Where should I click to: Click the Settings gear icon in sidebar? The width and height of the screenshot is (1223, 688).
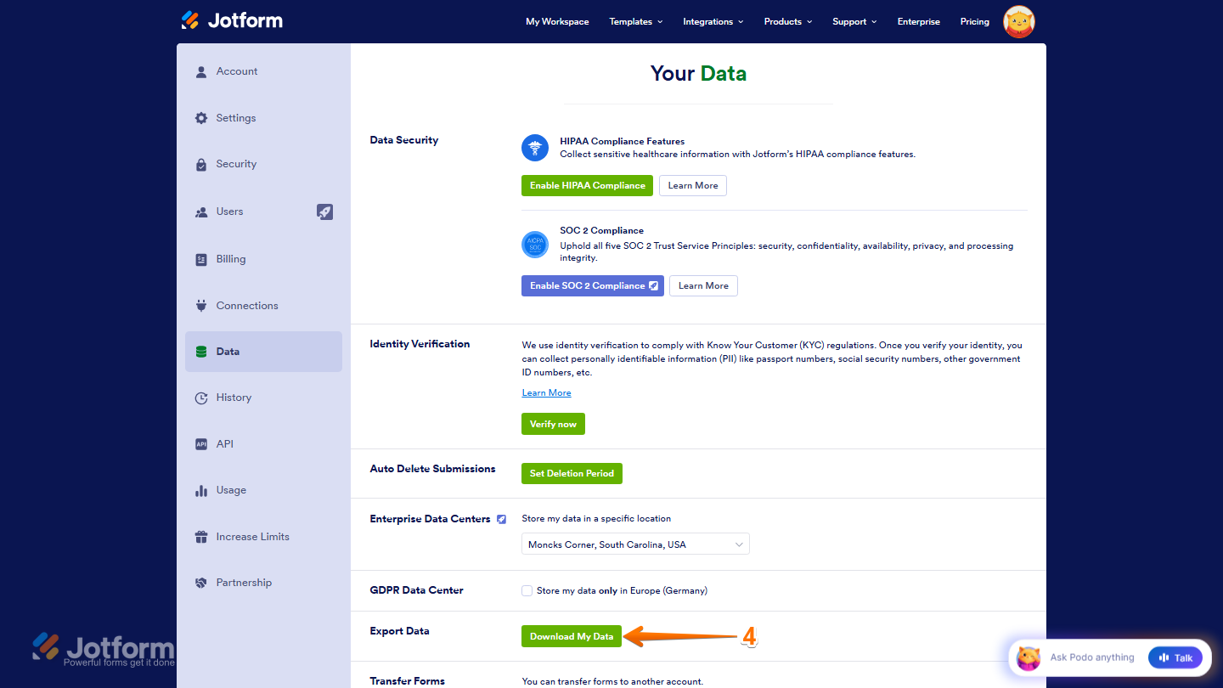(201, 118)
